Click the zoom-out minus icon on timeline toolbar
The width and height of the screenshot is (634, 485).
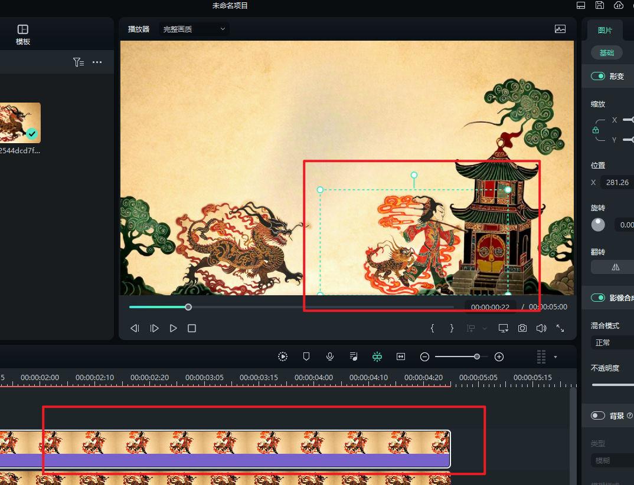click(x=424, y=357)
